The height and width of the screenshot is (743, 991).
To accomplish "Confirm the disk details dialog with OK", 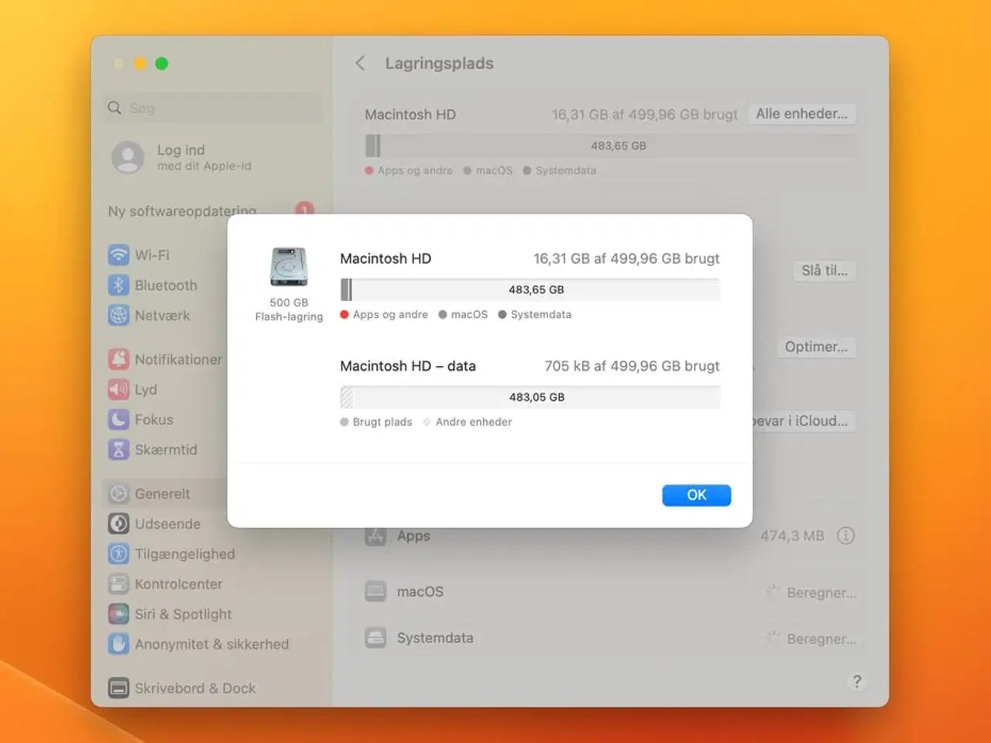I will (x=696, y=495).
